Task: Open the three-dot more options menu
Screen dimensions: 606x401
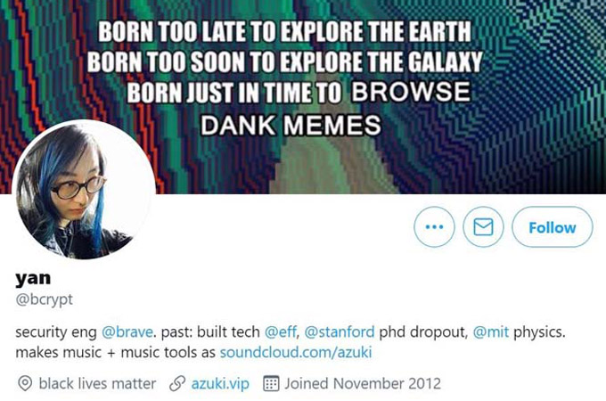Action: (434, 226)
